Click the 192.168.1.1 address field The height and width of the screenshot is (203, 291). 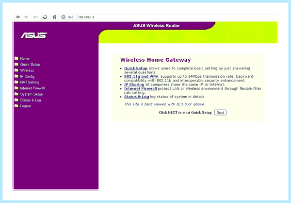[177, 17]
